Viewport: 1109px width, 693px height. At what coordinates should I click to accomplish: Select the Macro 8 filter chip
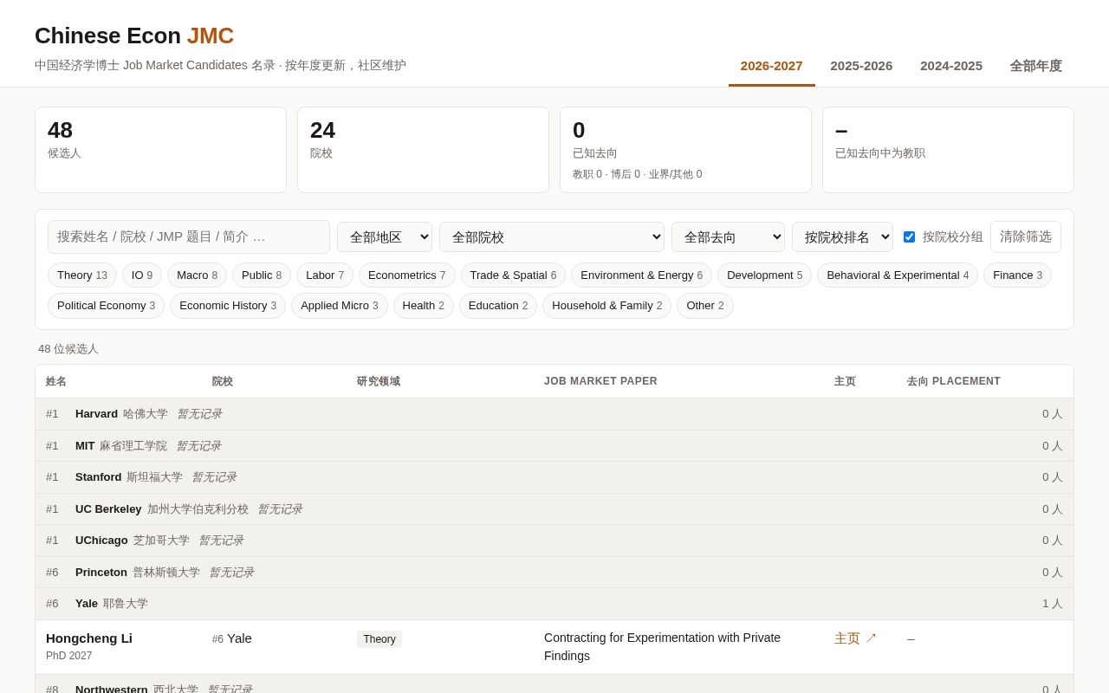(197, 275)
